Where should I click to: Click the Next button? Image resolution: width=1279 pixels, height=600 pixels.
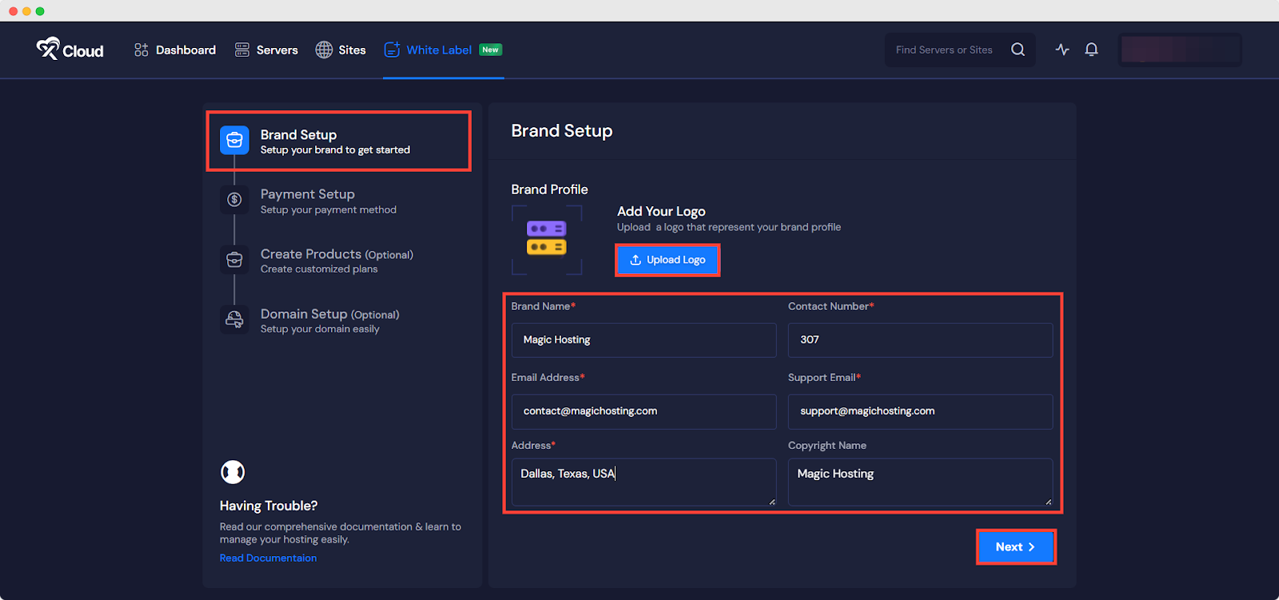tap(1015, 547)
